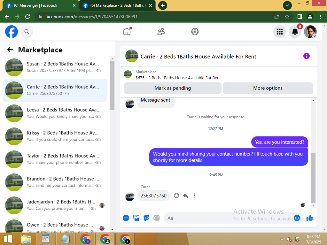Send a thumbs-up like
The height and width of the screenshot is (245, 327).
click(310, 218)
